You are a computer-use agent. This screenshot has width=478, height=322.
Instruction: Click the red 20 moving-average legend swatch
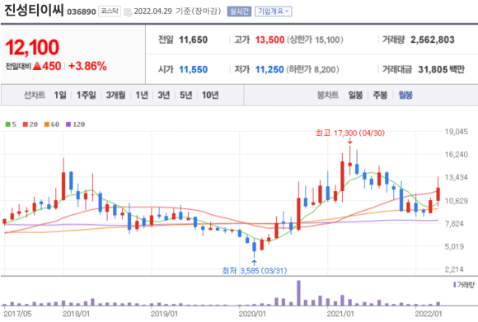point(26,124)
